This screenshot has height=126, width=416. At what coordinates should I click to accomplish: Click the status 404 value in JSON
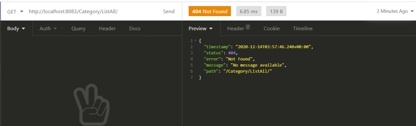click(232, 53)
